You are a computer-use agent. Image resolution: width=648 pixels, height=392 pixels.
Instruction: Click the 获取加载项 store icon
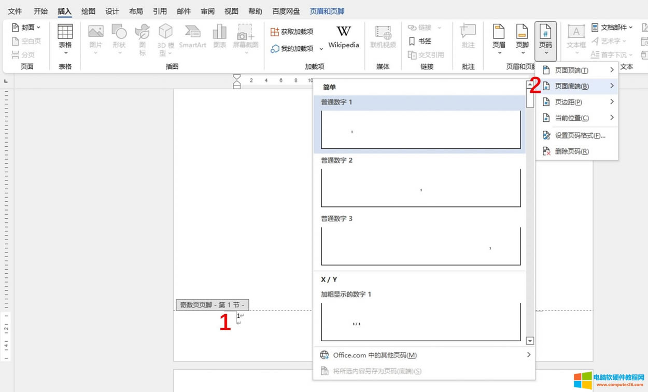click(x=292, y=31)
